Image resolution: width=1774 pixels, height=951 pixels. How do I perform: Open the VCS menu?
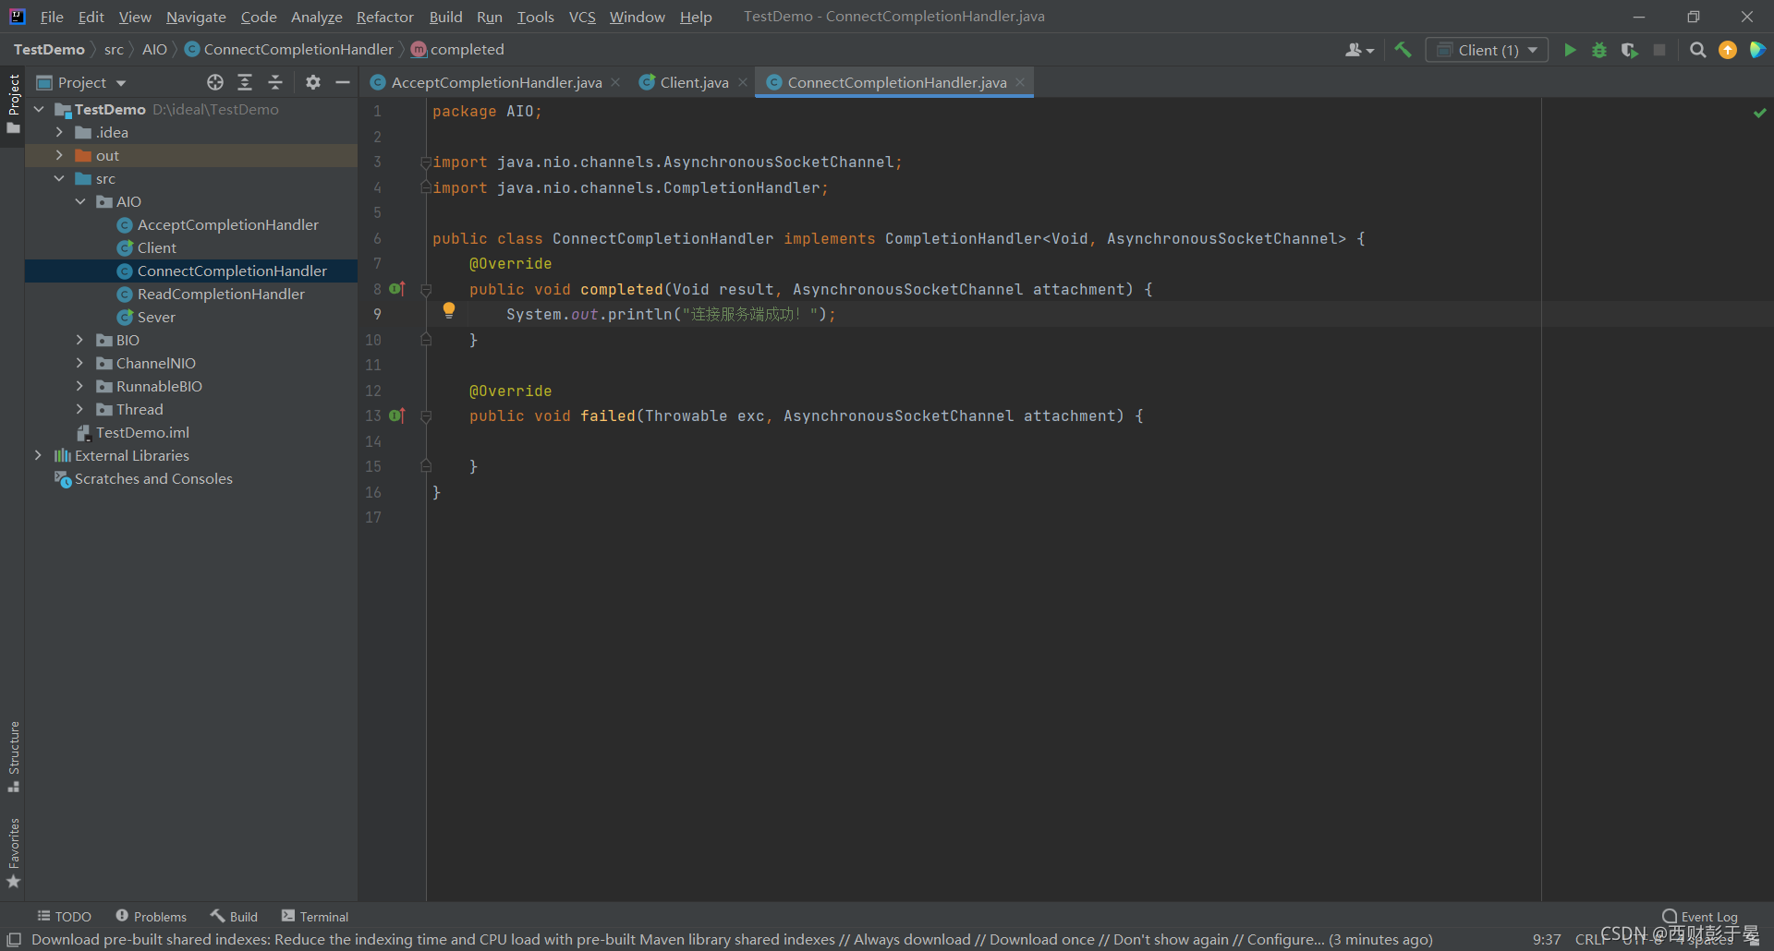(x=582, y=17)
